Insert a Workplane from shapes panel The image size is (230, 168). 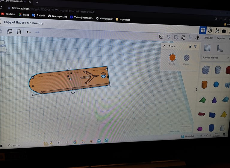coord(207,48)
